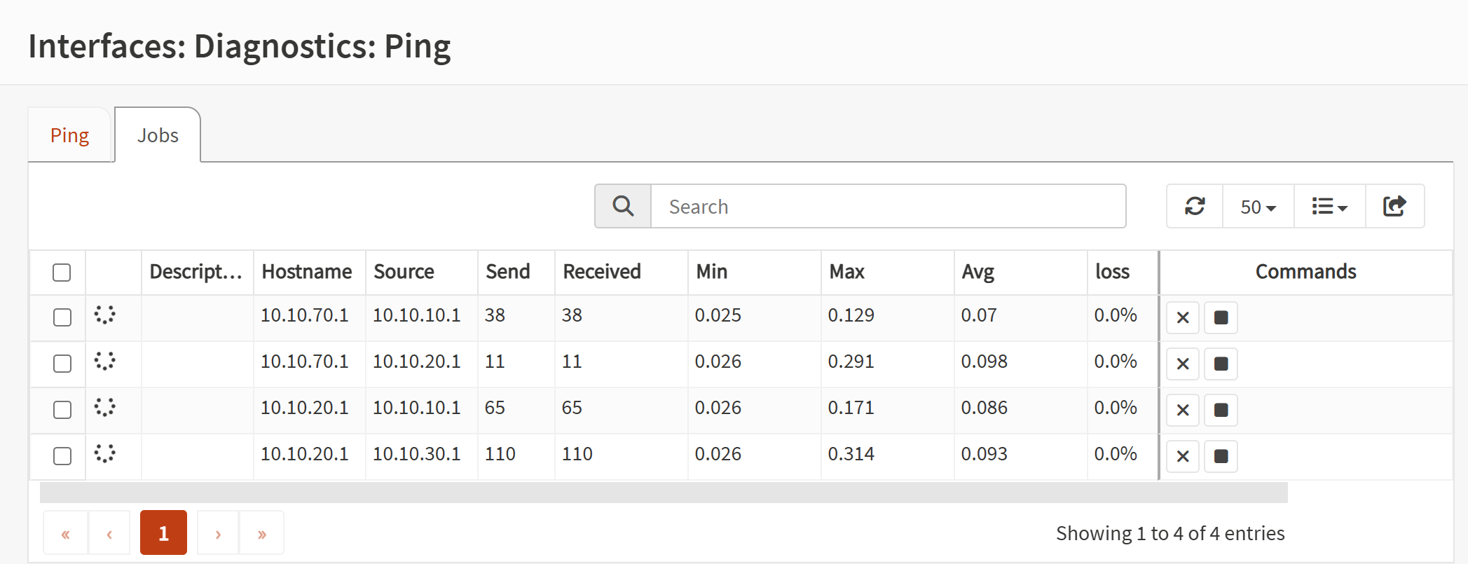Select the checkbox for the row with 38 sent

tap(62, 317)
